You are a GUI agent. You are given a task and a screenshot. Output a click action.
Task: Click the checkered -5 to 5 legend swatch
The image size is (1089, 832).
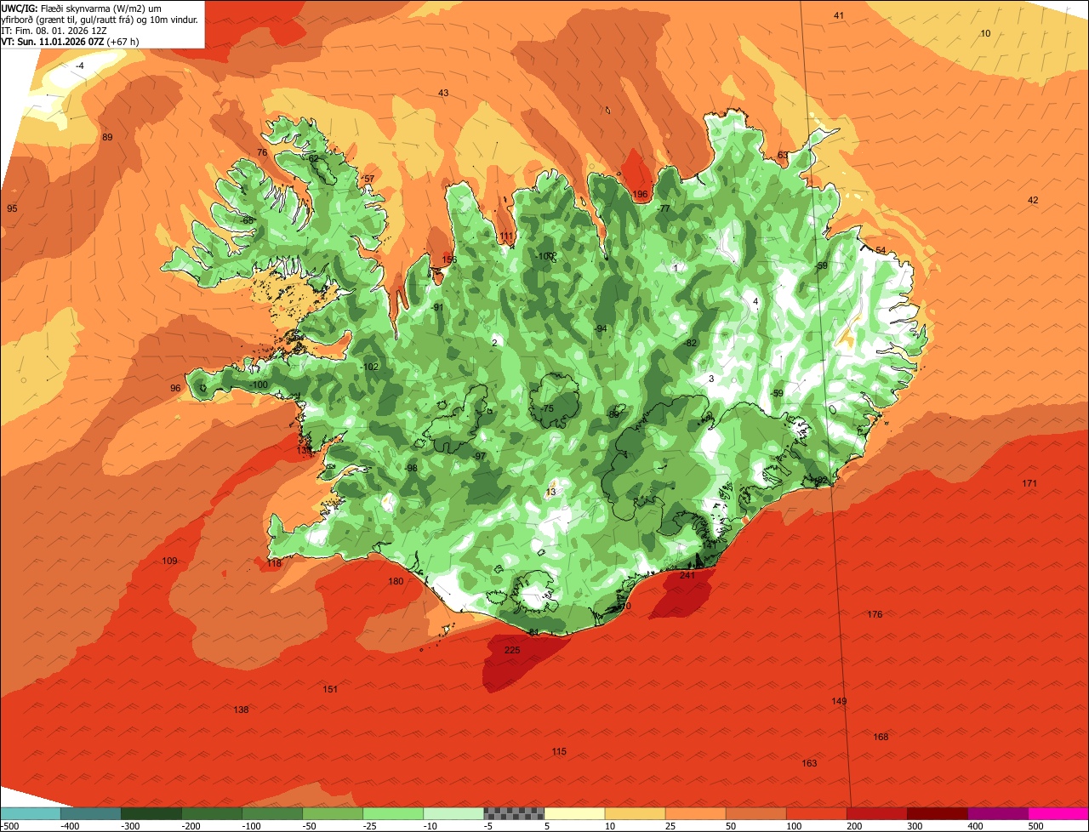click(514, 813)
